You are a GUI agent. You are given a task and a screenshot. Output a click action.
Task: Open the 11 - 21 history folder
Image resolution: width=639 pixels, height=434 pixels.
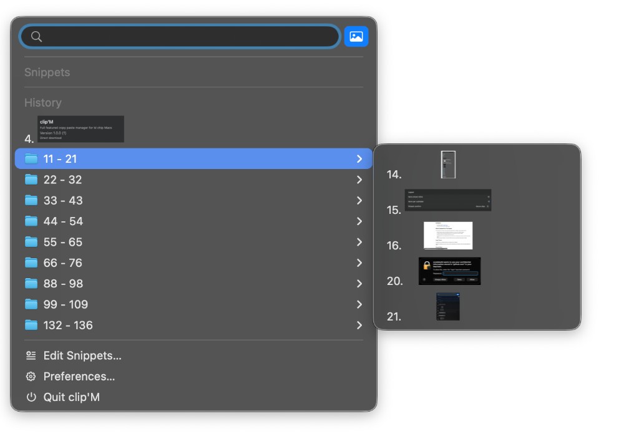click(193, 159)
